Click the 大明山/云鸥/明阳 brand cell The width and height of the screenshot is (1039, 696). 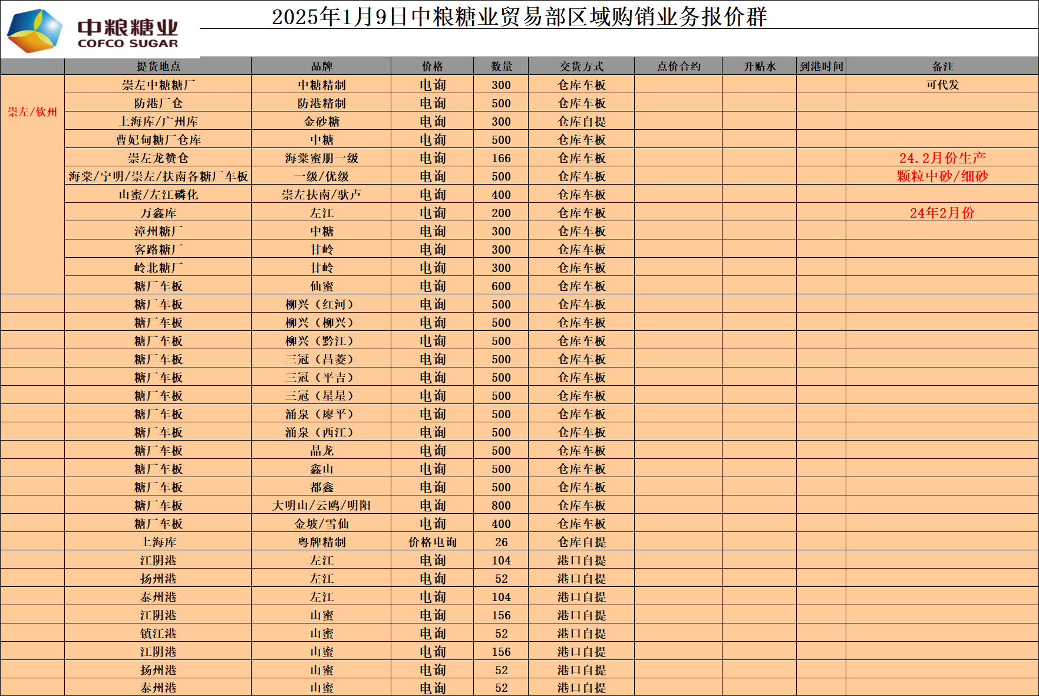(x=321, y=505)
